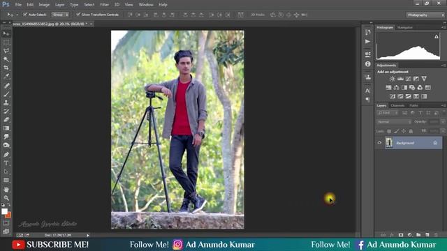447x251 pixels.
Task: Select the Horizontal Type tool
Action: coord(6,163)
